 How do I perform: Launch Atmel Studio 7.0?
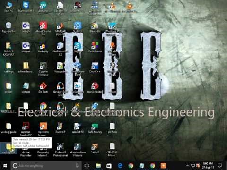click(43, 28)
